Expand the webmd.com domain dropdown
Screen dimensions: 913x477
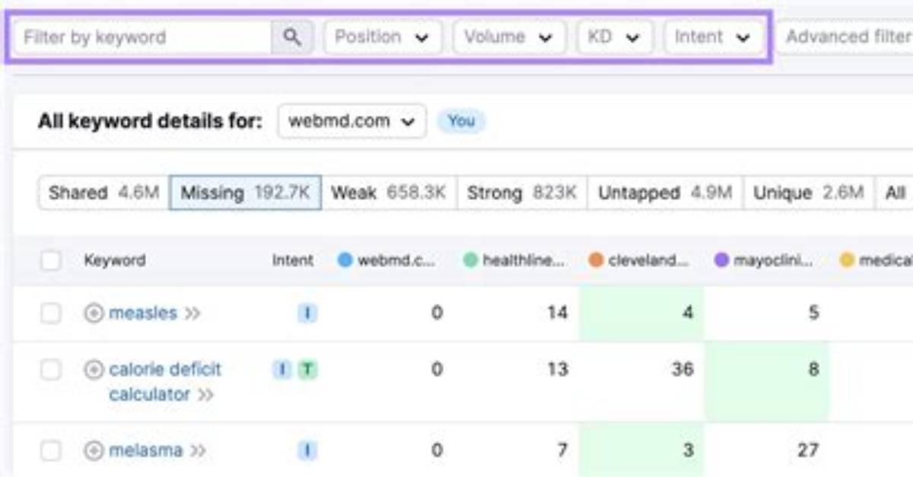352,122
